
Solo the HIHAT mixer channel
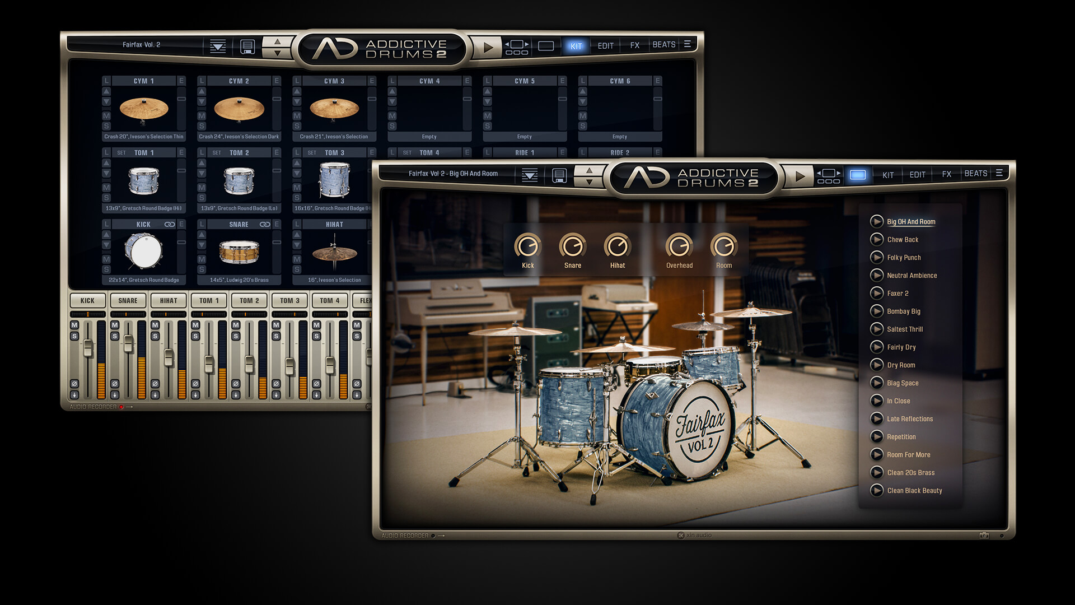[155, 336]
